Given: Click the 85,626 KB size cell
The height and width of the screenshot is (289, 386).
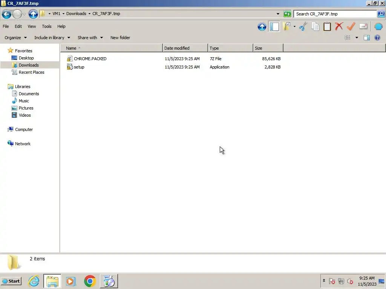Looking at the screenshot, I should [x=271, y=59].
